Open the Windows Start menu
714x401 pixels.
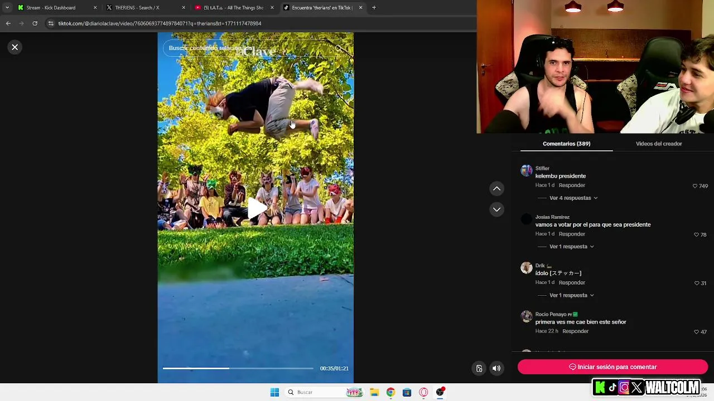(274, 393)
